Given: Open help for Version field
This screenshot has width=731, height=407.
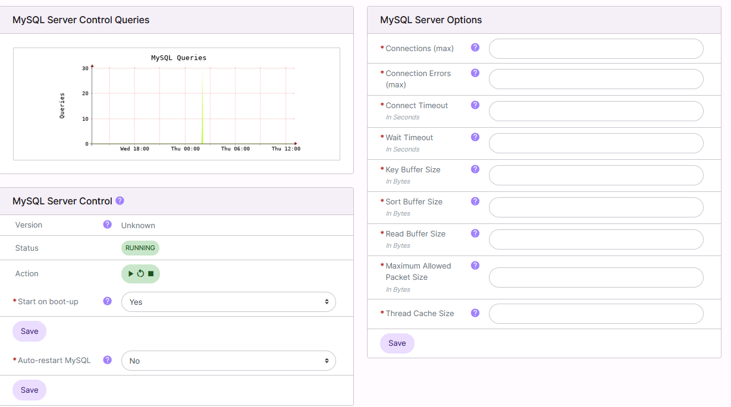Looking at the screenshot, I should (107, 225).
